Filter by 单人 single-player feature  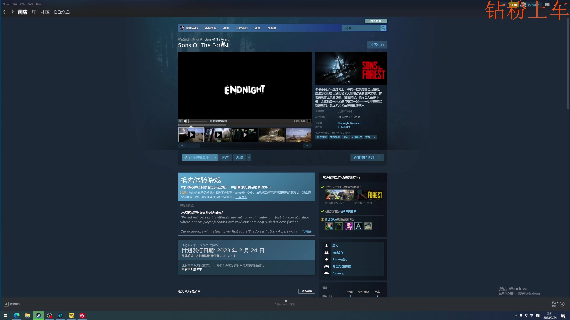(353, 246)
